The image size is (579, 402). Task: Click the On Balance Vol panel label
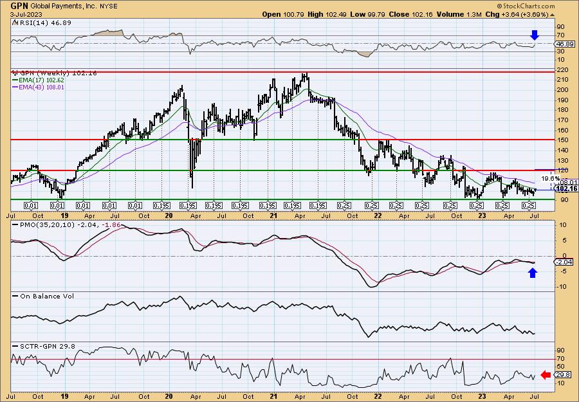click(47, 296)
